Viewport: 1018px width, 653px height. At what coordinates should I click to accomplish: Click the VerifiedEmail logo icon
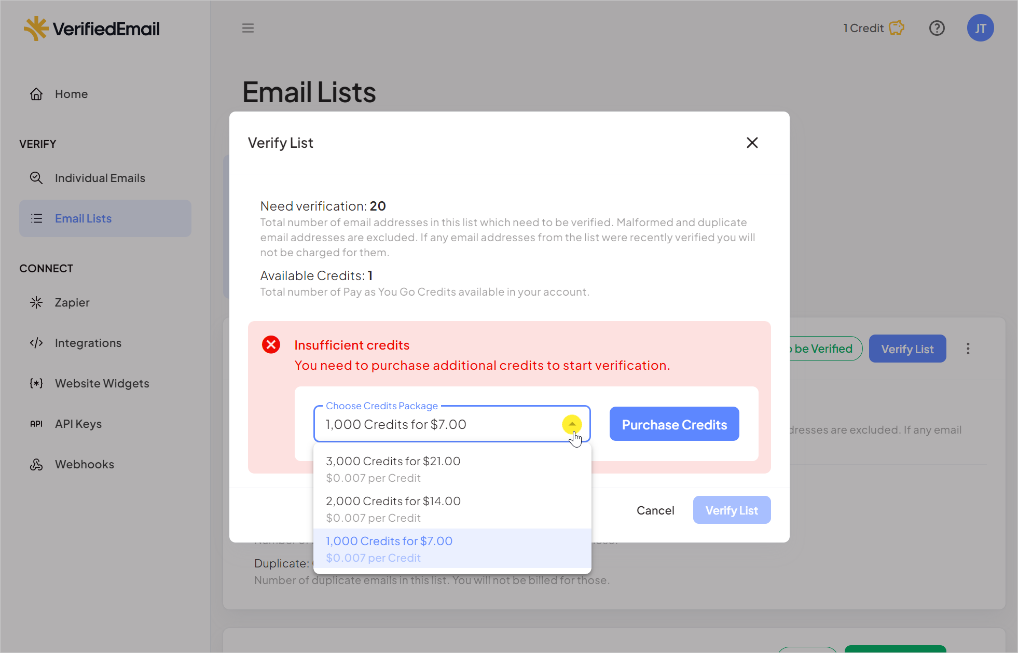click(35, 27)
